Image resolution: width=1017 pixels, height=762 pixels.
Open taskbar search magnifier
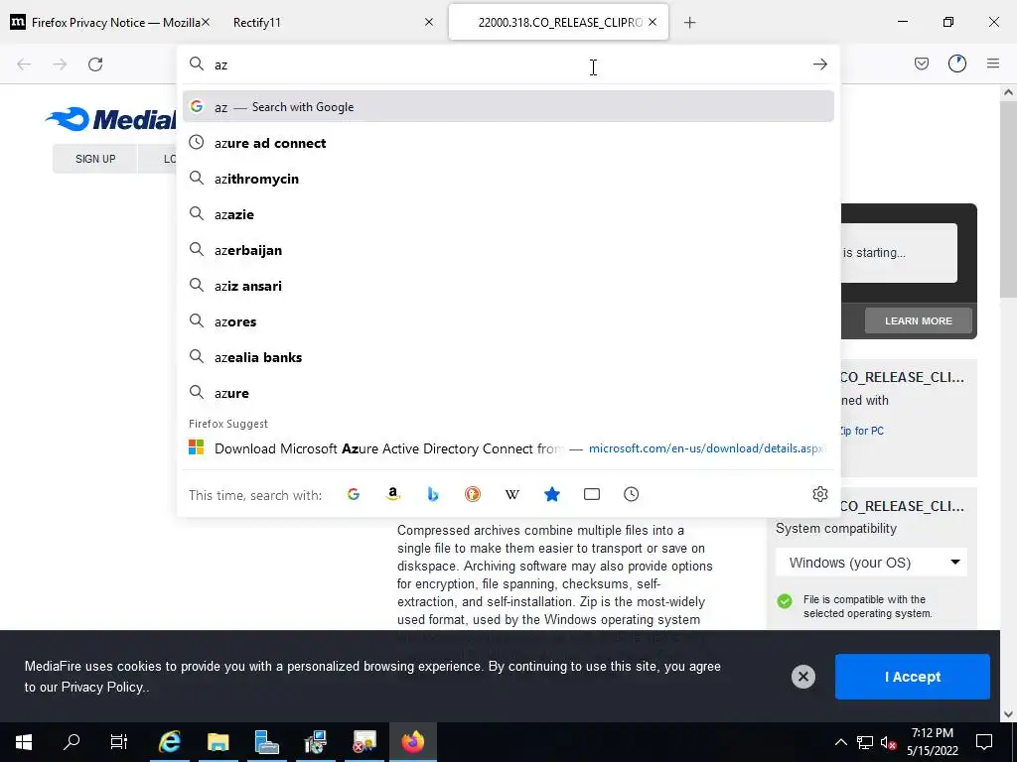pos(72,742)
